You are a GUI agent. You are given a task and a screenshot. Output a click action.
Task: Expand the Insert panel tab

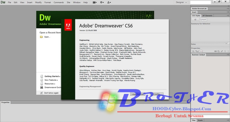194,12
